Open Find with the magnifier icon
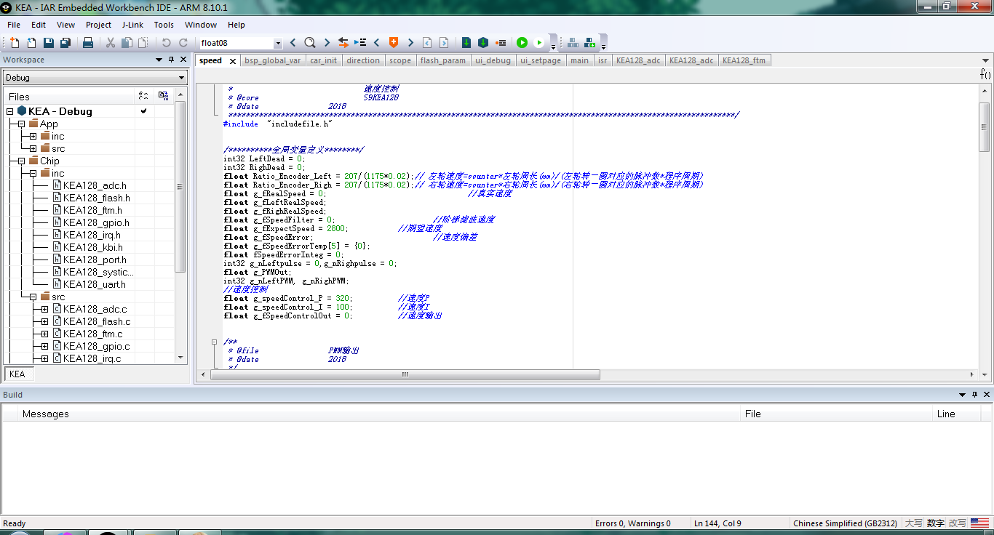The image size is (994, 535). tap(310, 43)
